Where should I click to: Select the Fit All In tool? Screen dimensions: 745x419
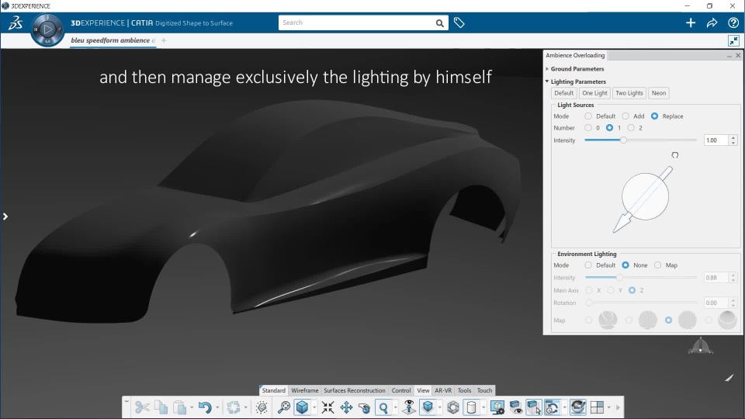click(328, 407)
